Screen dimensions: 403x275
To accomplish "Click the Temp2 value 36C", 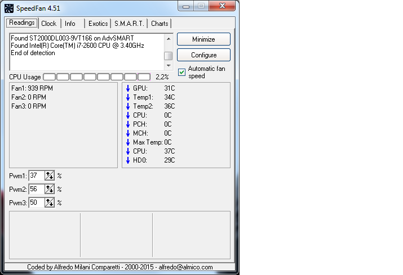I will click(170, 106).
